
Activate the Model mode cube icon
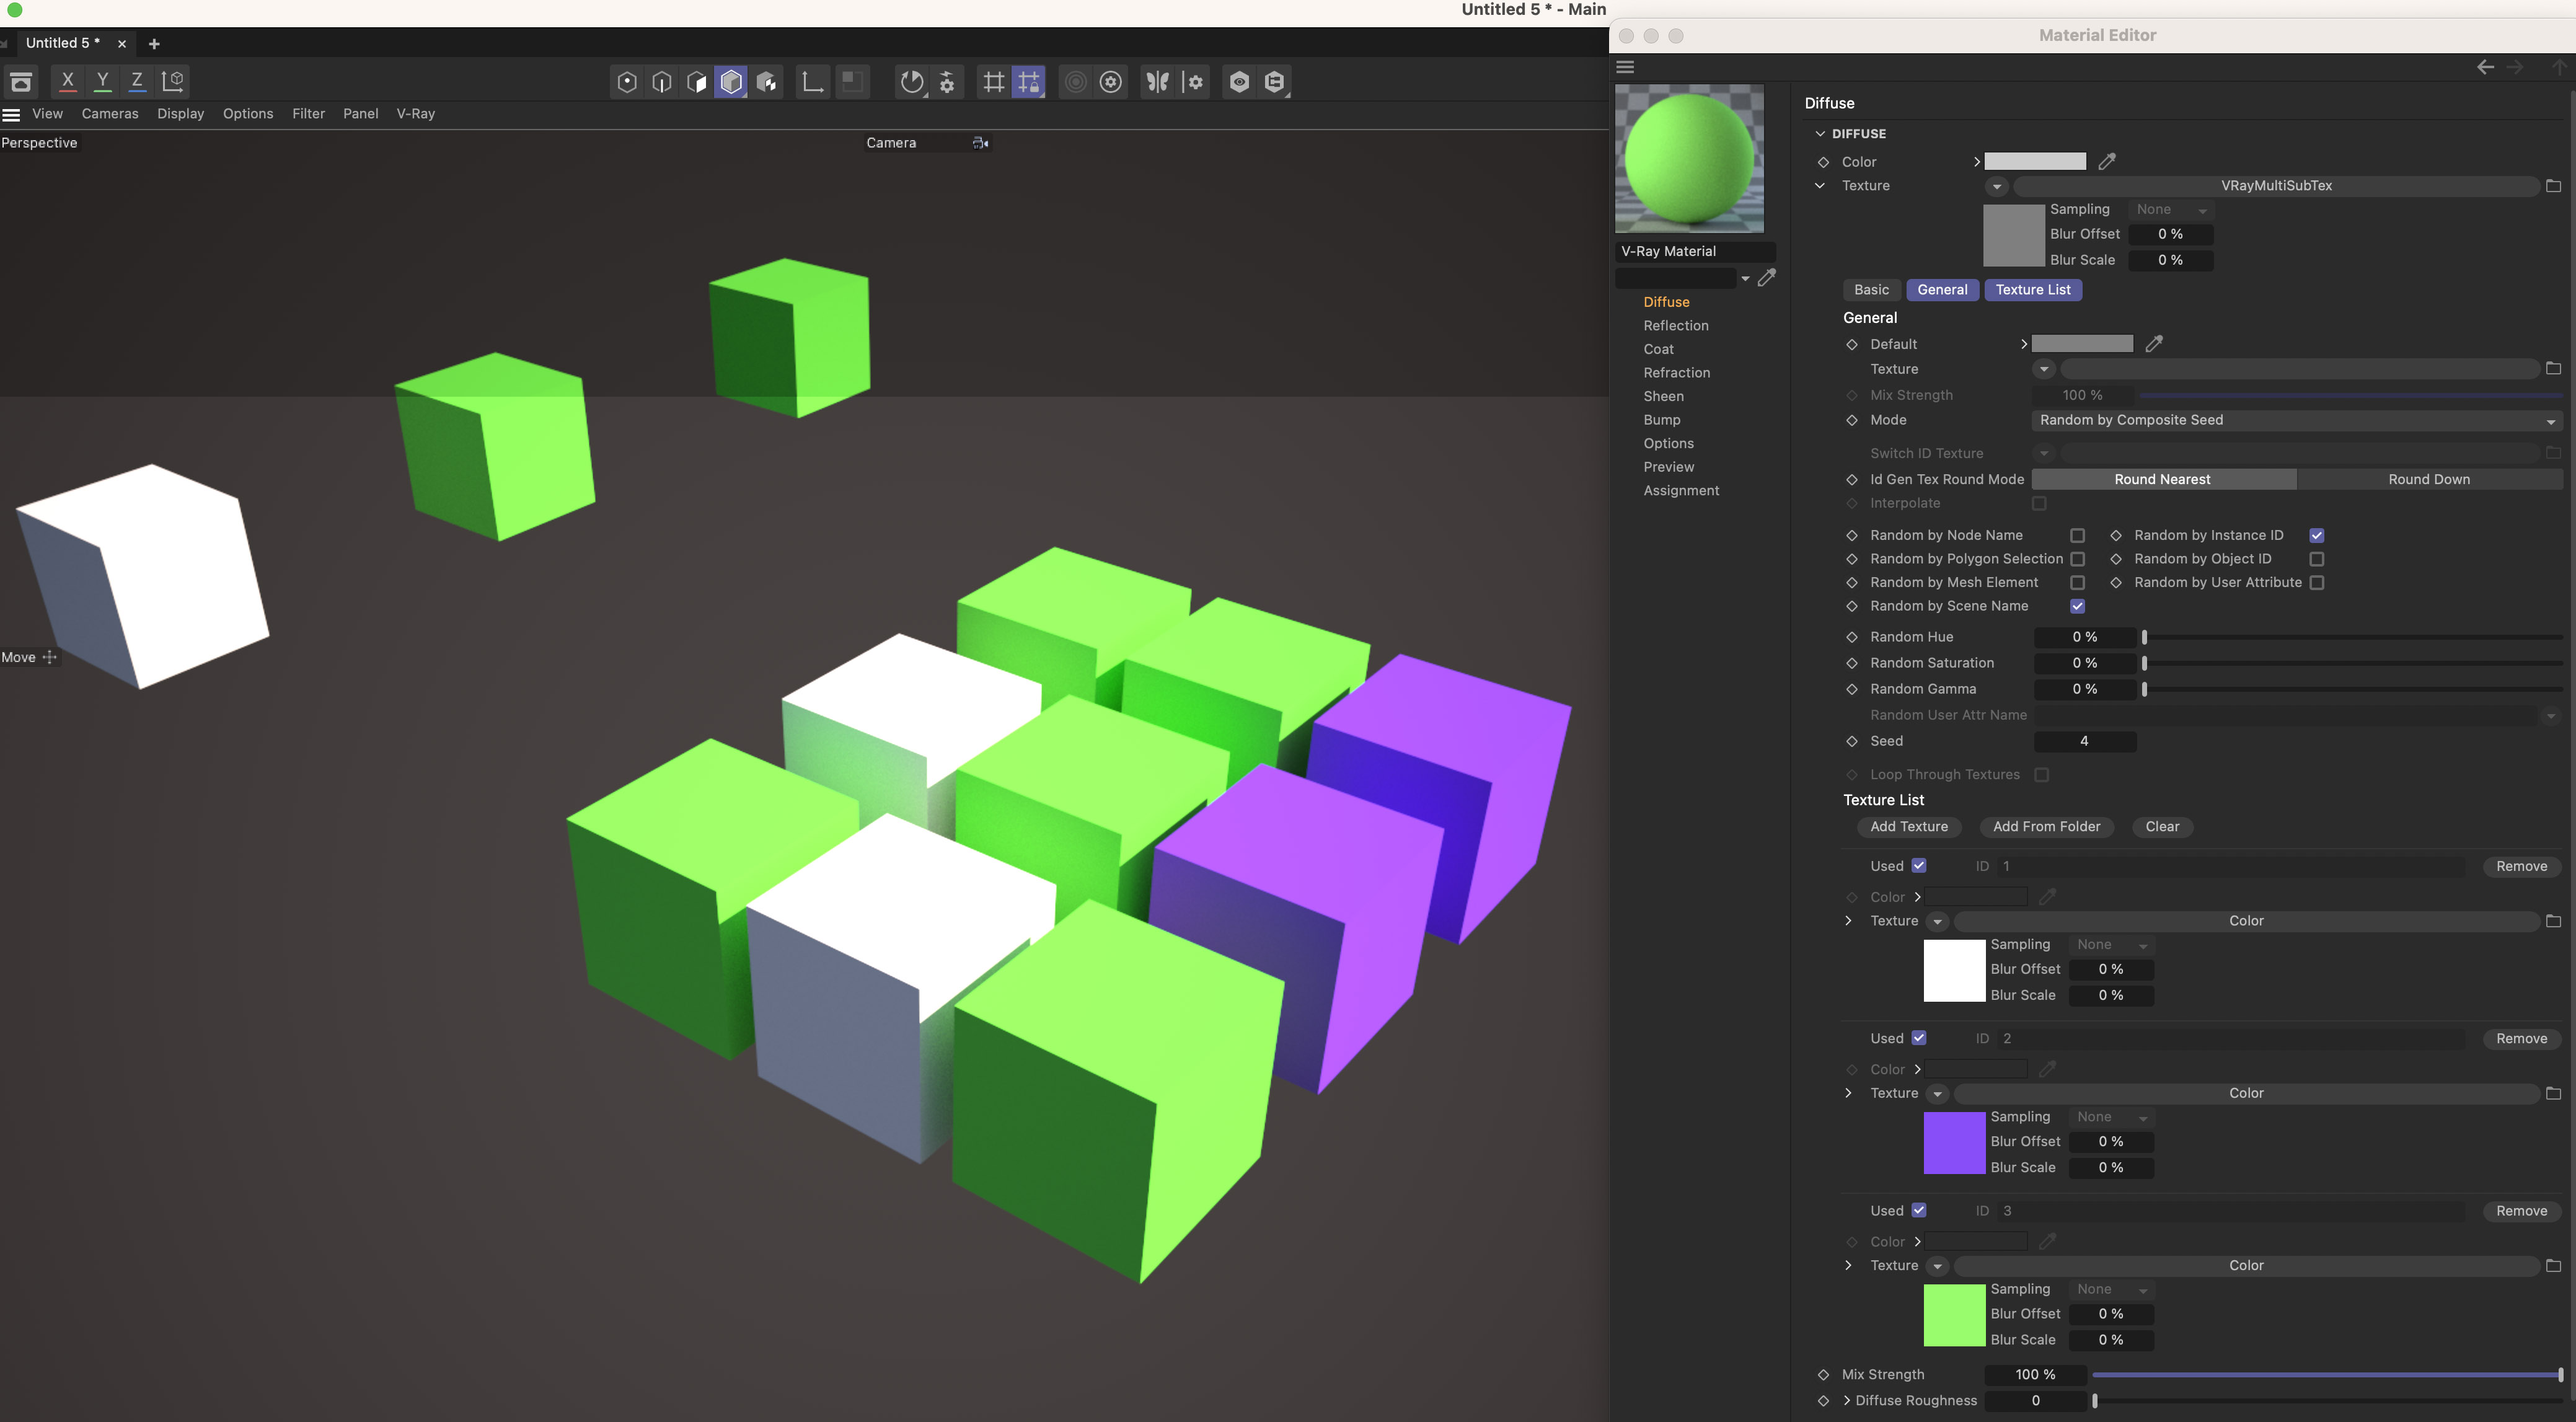(x=731, y=82)
